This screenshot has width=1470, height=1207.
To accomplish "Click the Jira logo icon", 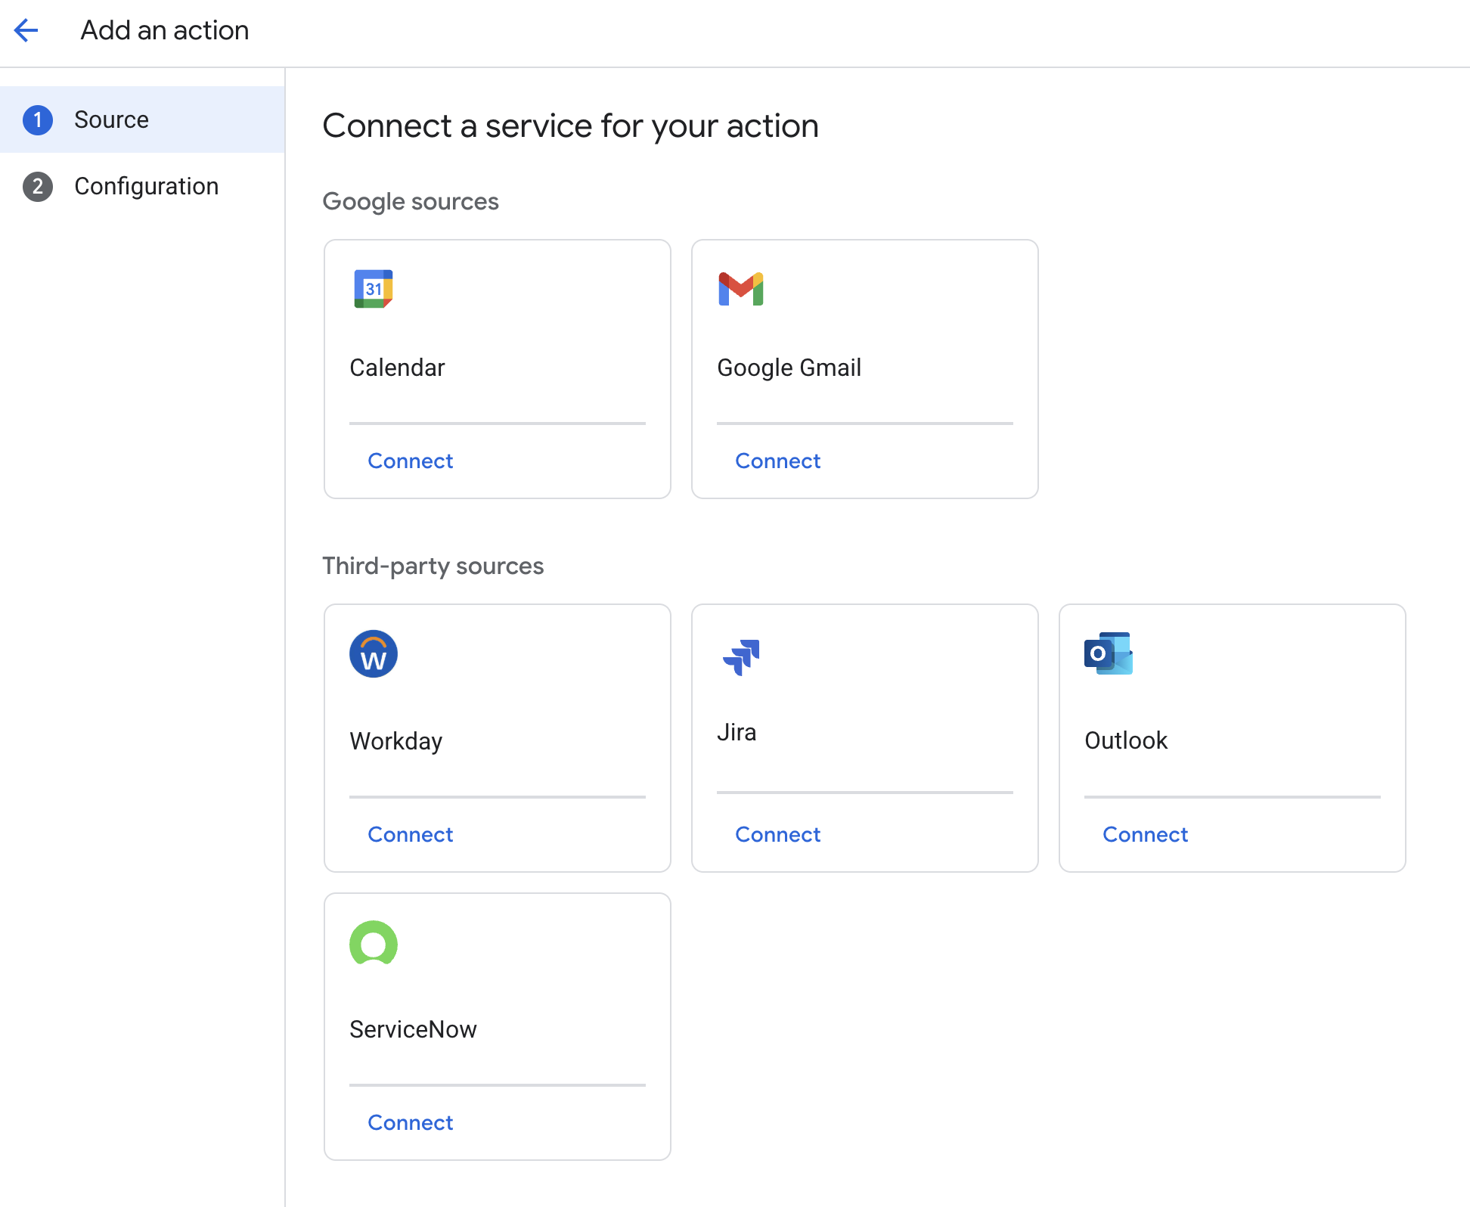I will (x=740, y=655).
